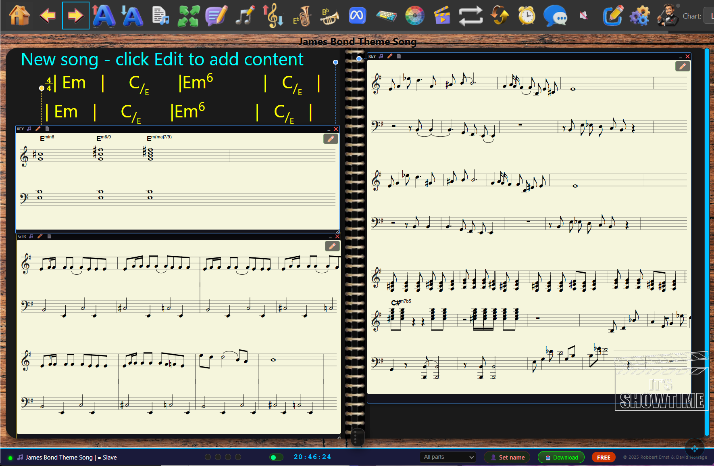Image resolution: width=714 pixels, height=466 pixels.
Task: Click the blue handle dot above chord chart
Action: point(335,62)
